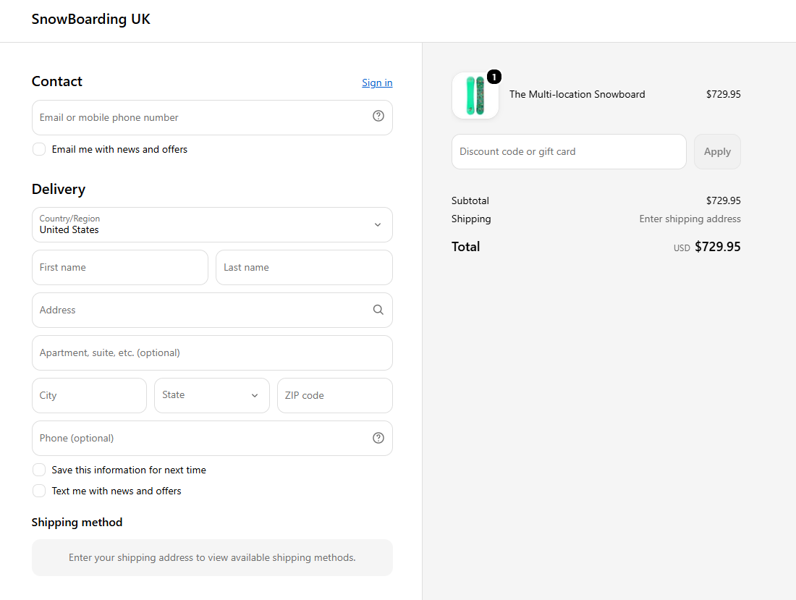The height and width of the screenshot is (600, 796).
Task: Click the Subtotal label
Action: coord(470,200)
